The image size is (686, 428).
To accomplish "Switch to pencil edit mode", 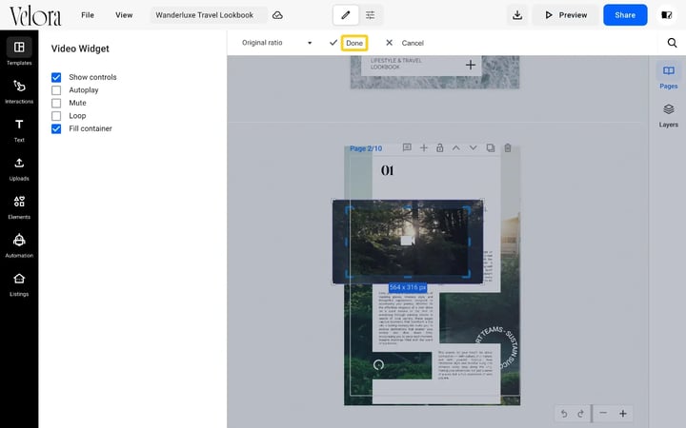I will click(346, 15).
